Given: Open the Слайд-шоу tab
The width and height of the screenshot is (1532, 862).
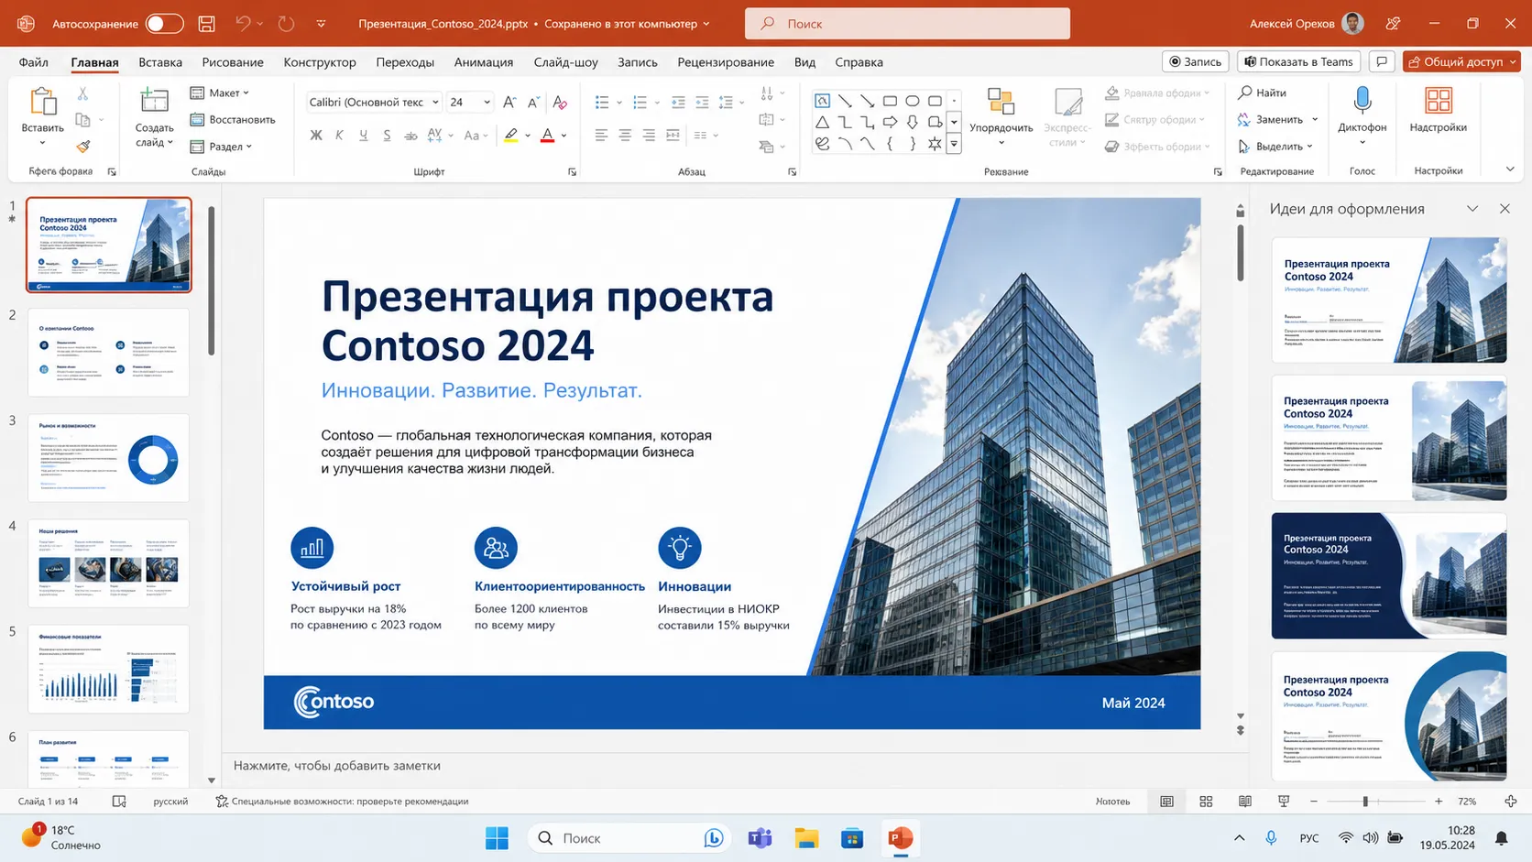Looking at the screenshot, I should tap(566, 62).
